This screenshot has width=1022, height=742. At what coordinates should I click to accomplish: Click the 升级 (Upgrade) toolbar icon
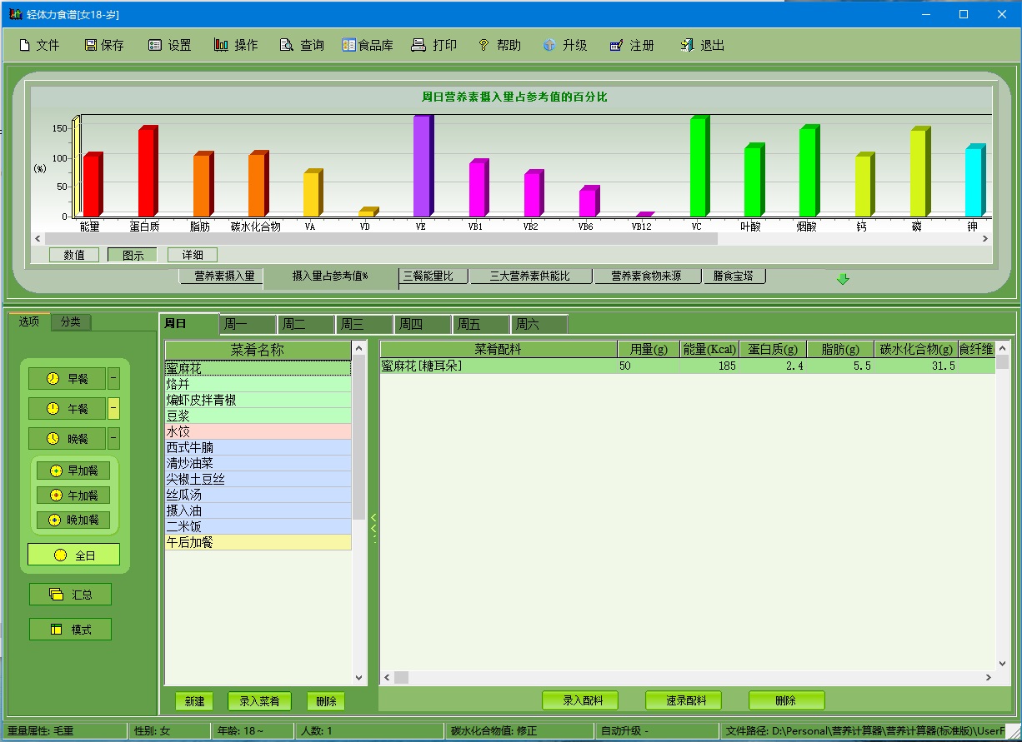click(549, 46)
